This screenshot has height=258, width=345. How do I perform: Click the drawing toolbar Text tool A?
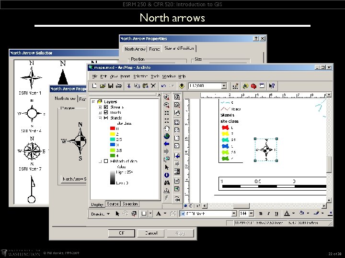coord(158,214)
